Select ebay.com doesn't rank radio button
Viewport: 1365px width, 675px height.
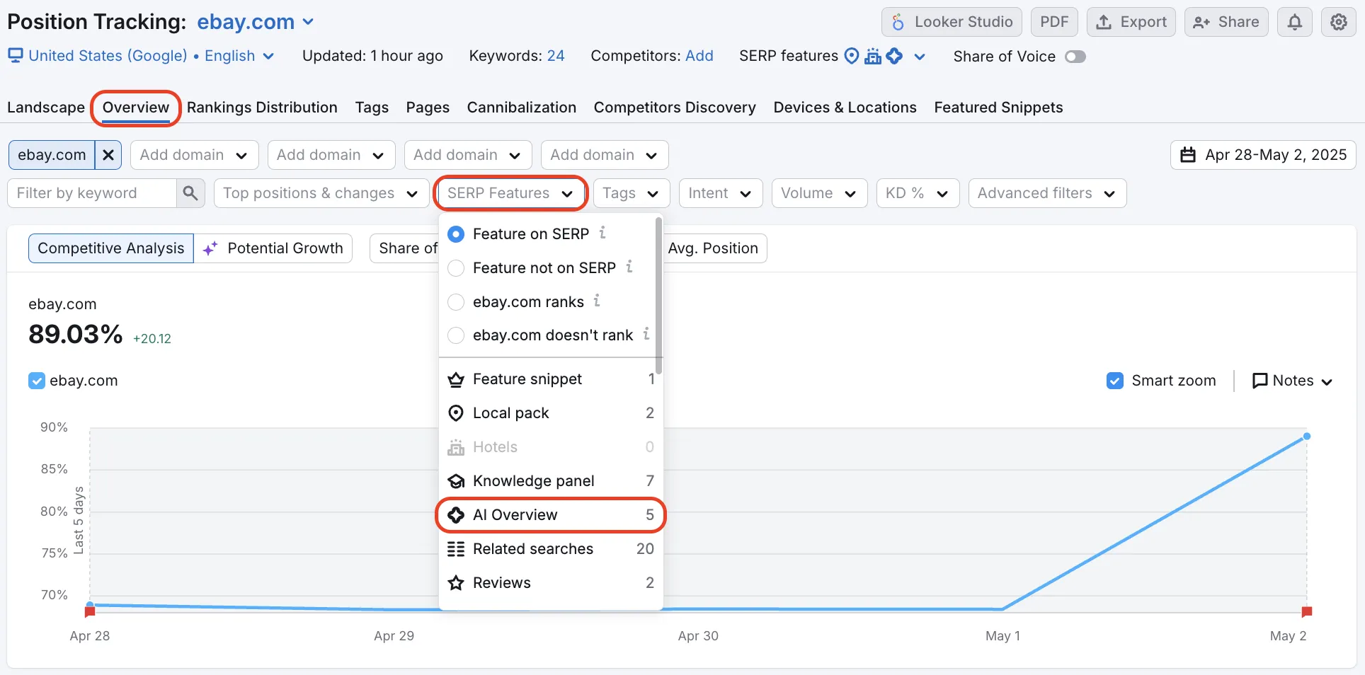click(456, 335)
